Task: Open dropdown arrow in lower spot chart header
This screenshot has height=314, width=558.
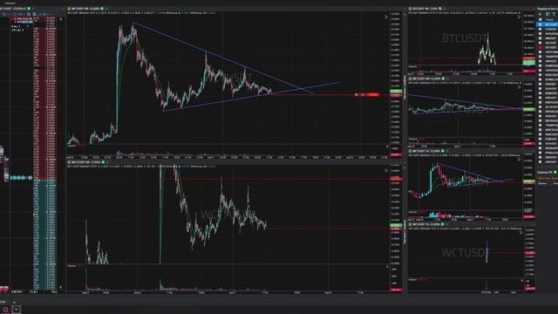Action: [107, 162]
